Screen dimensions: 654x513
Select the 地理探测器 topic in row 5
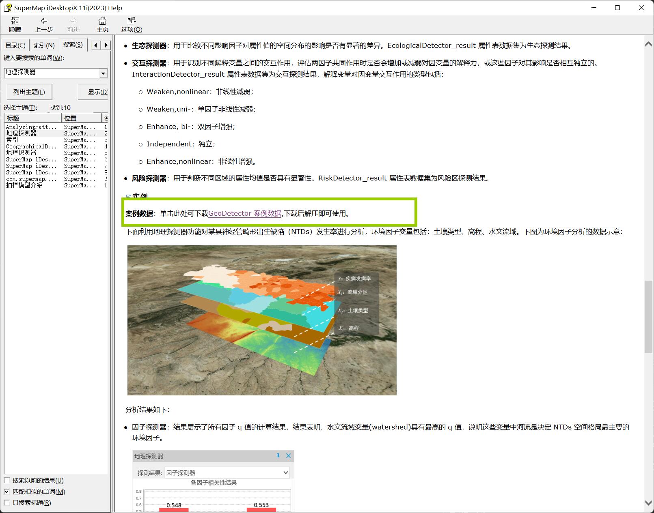pos(56,153)
